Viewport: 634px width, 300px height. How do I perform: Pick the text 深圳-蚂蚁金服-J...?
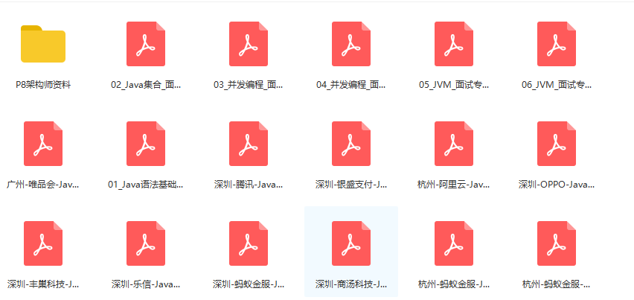(249, 284)
